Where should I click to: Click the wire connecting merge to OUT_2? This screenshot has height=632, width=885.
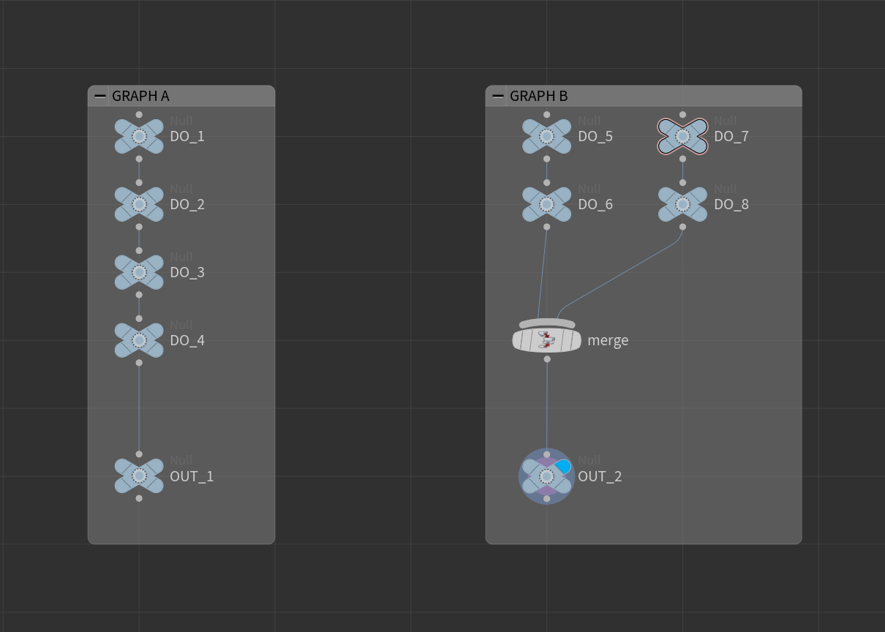tap(546, 410)
